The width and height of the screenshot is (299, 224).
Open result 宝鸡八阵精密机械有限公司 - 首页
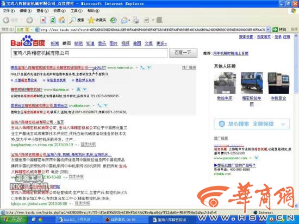pyautogui.click(x=38, y=122)
